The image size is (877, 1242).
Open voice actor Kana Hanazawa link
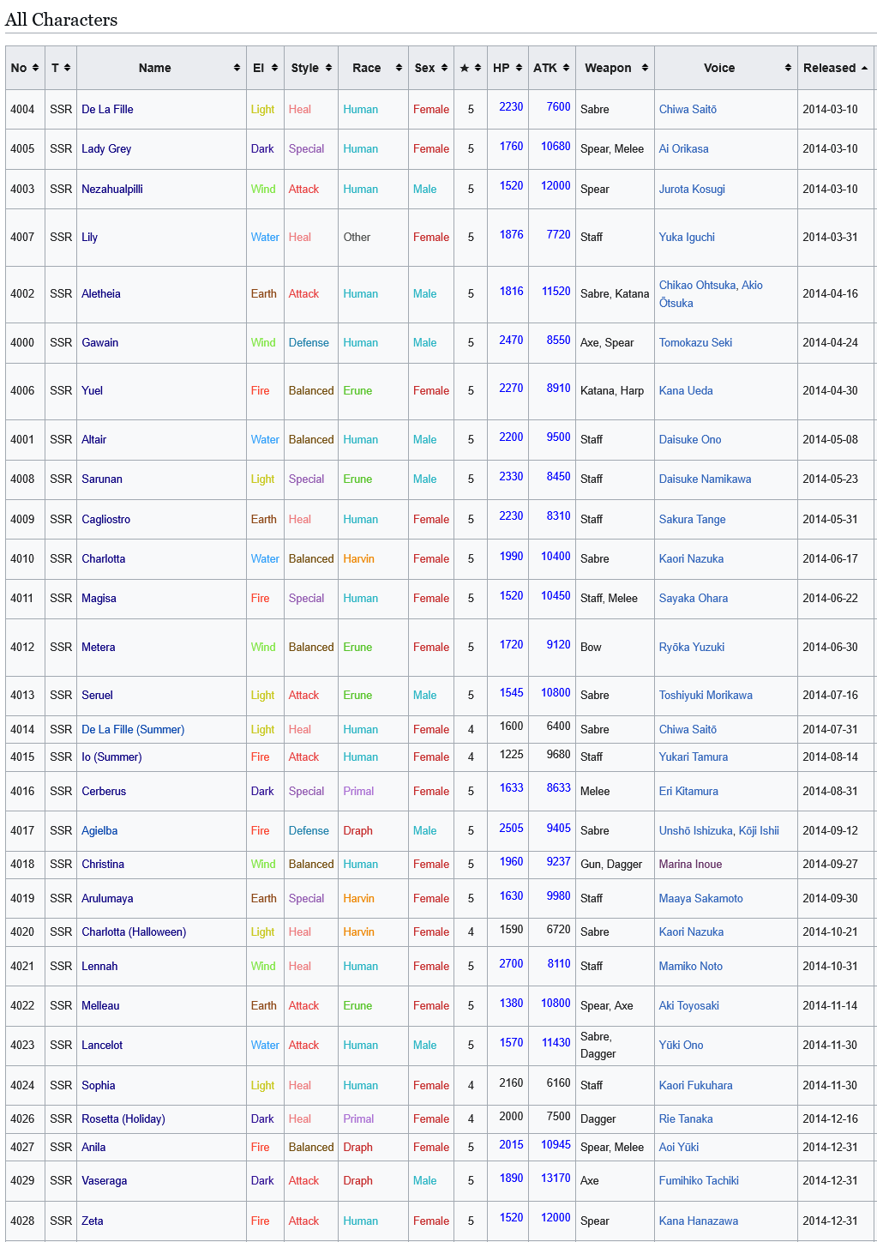tap(699, 1221)
